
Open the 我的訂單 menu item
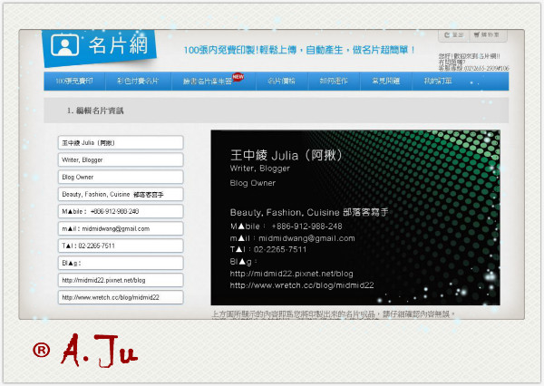(x=438, y=82)
